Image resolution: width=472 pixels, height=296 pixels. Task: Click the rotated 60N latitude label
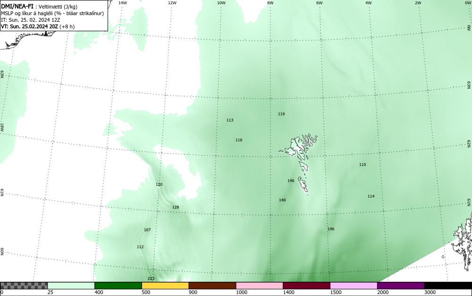coord(2,252)
